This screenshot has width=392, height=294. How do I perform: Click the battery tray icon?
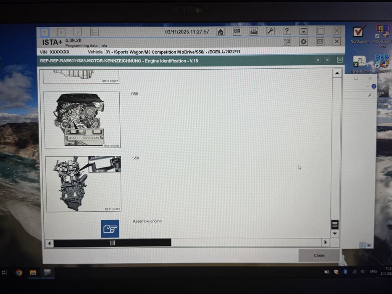click(x=327, y=272)
